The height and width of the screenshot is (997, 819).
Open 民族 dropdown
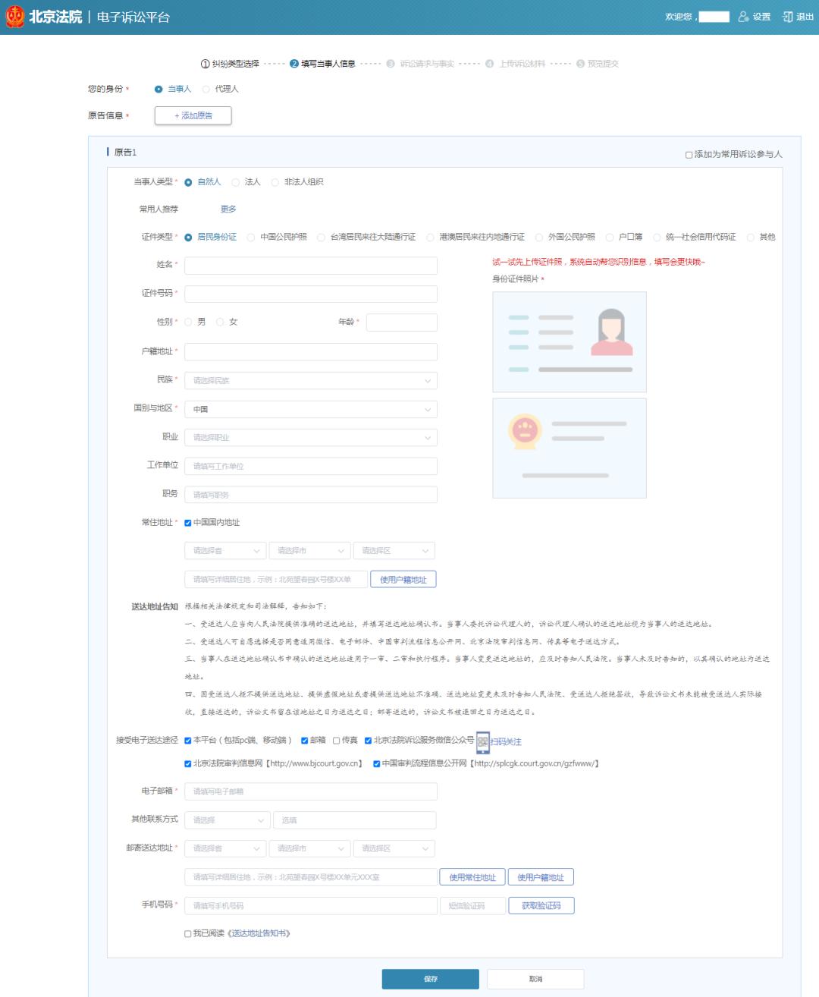[311, 381]
